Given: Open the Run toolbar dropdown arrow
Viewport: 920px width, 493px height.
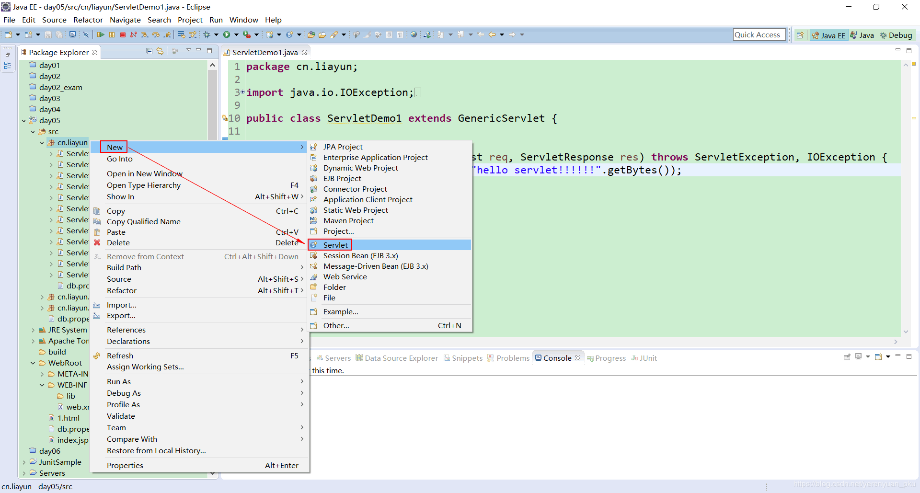Looking at the screenshot, I should [x=236, y=34].
